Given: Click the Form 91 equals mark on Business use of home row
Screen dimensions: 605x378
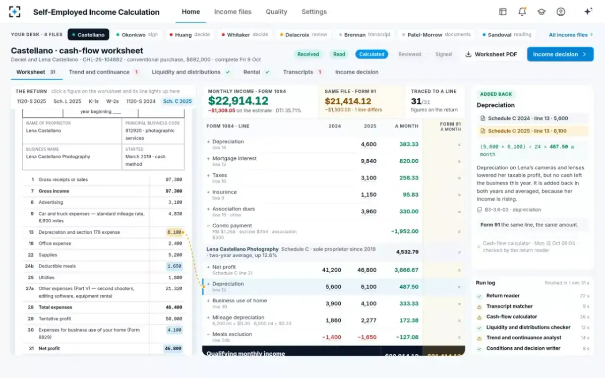Looking at the screenshot, I should (x=459, y=304).
